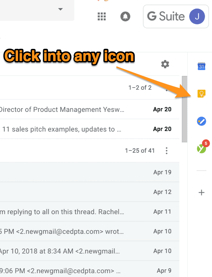The image size is (212, 277).
Task: Open the Yesware add-on icon with badge
Action: coord(201,148)
